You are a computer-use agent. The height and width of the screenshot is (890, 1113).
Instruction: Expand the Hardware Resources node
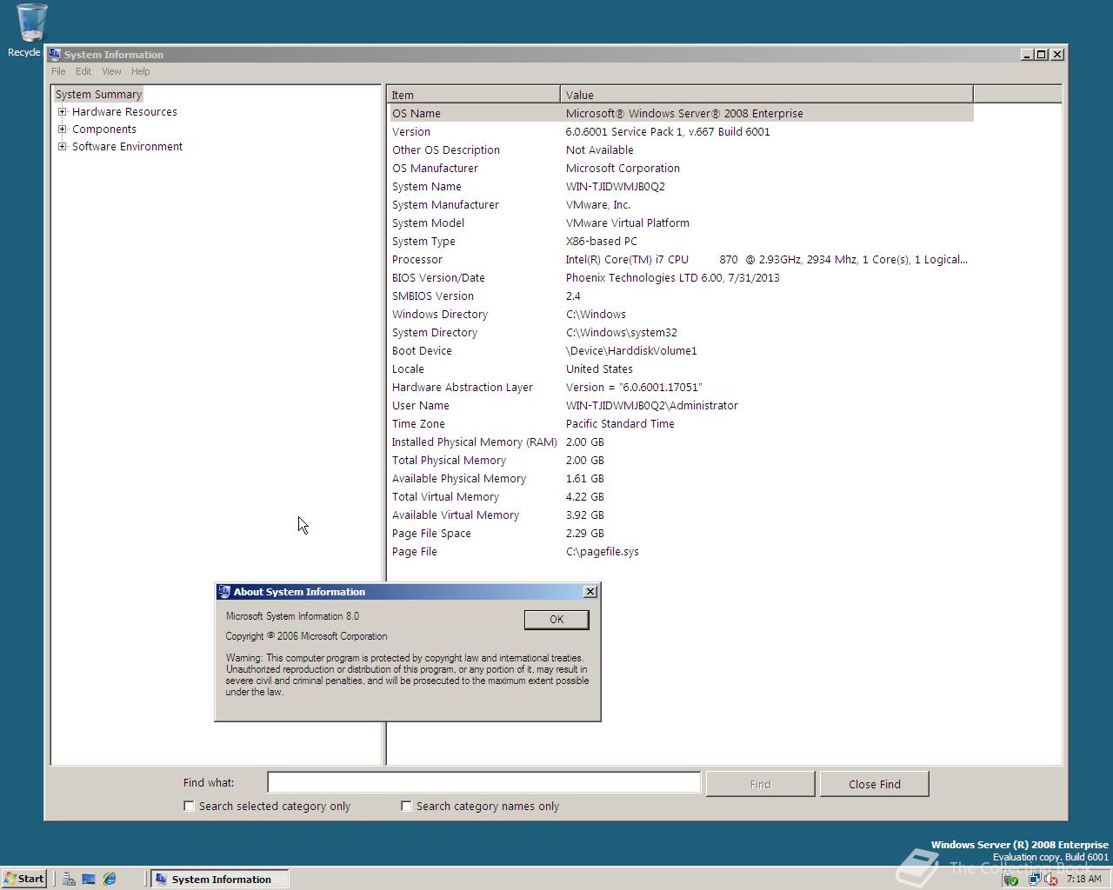click(x=62, y=111)
